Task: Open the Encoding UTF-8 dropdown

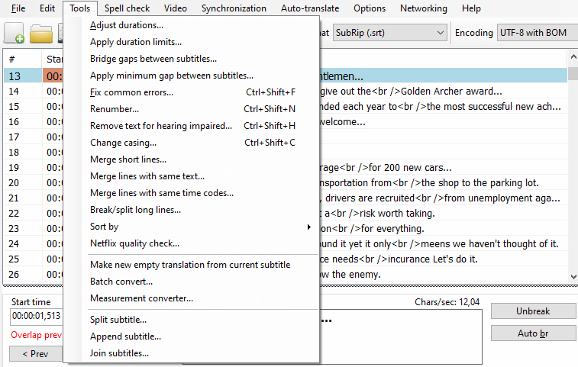Action: point(537,33)
